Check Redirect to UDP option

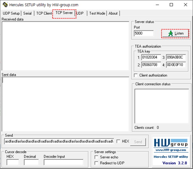tap(96, 163)
